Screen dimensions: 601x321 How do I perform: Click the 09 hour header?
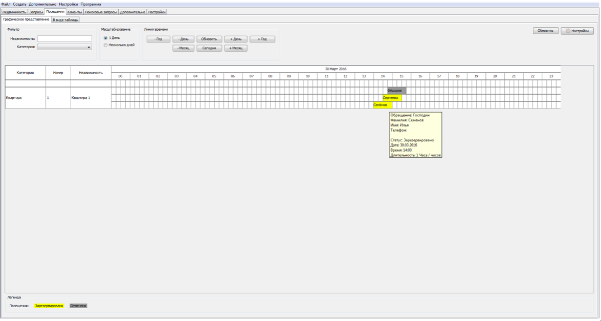289,76
